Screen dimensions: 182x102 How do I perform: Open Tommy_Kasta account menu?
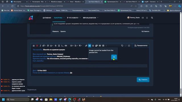point(133,18)
